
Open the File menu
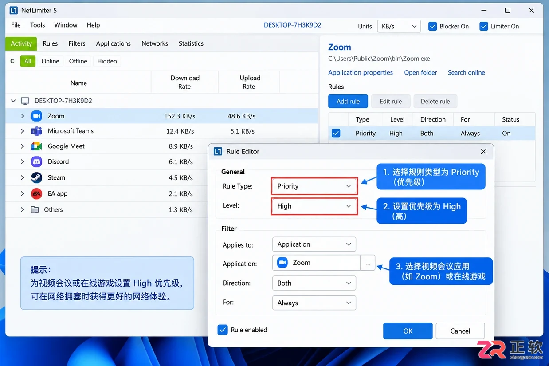click(16, 25)
